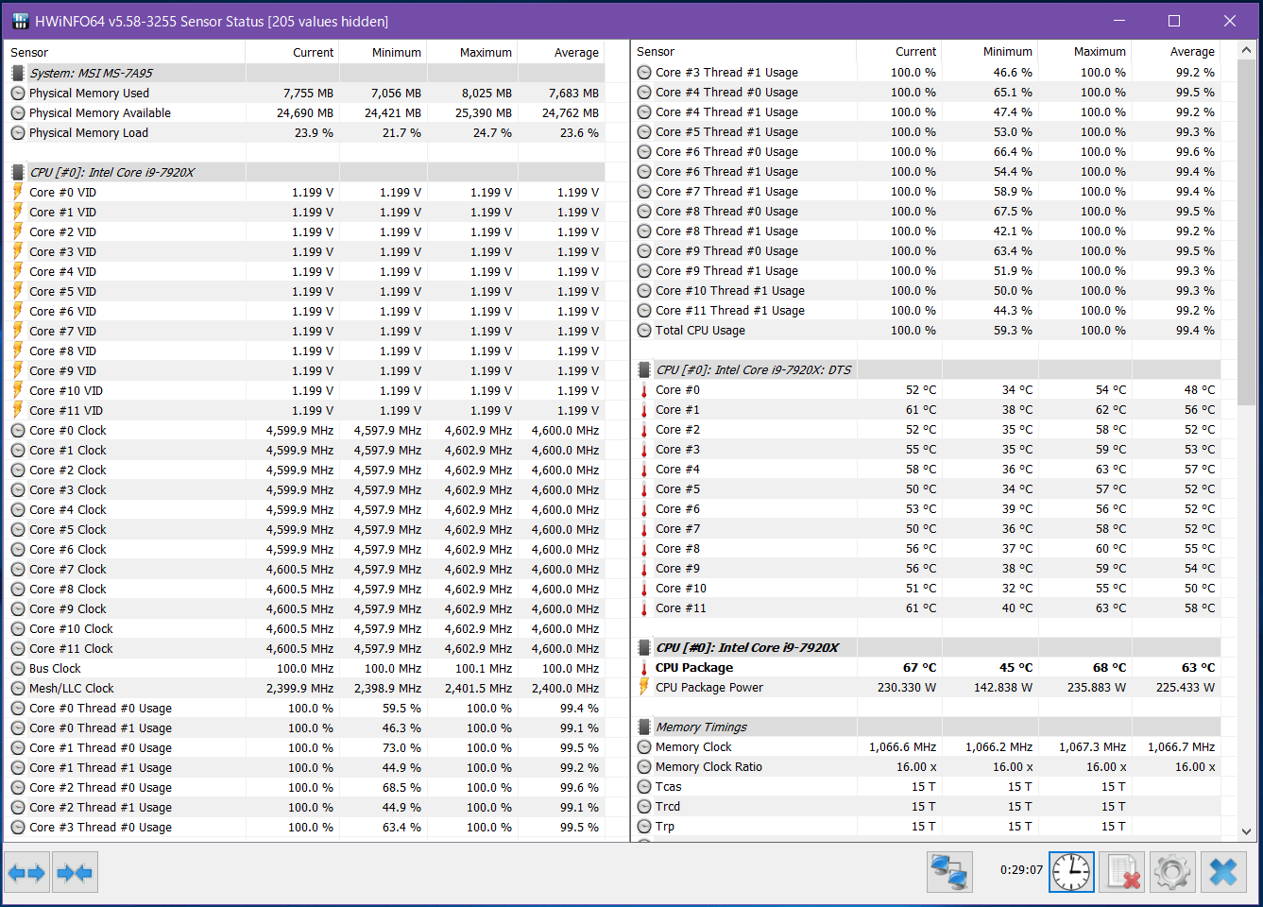Screen dimensions: 1263x907
Task: Click the lightning icon beside CPU Package Power
Action: (644, 687)
